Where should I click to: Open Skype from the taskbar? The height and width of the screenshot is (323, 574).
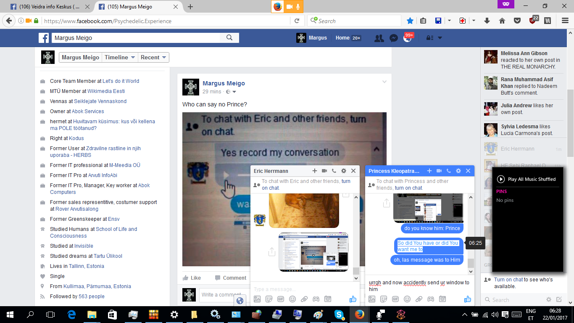(339, 315)
